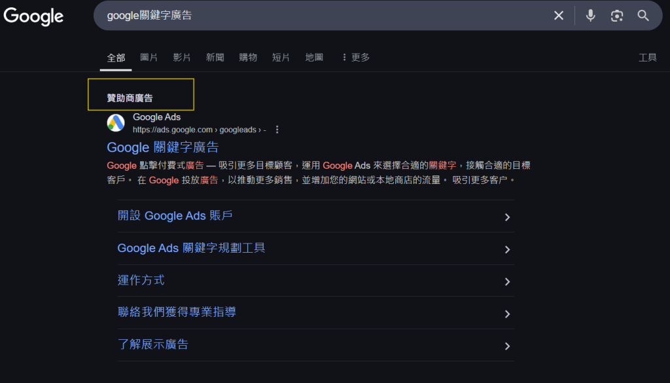Click the '贊助商廣告' label
This screenshot has width=670, height=383.
pos(130,98)
